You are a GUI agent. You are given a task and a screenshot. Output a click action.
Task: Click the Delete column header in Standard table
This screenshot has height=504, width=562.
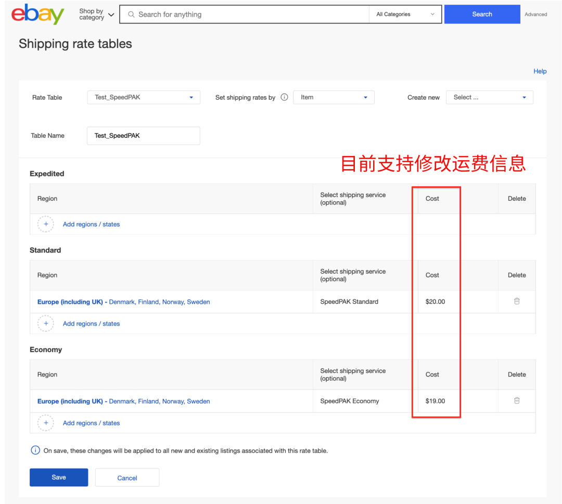(x=517, y=275)
